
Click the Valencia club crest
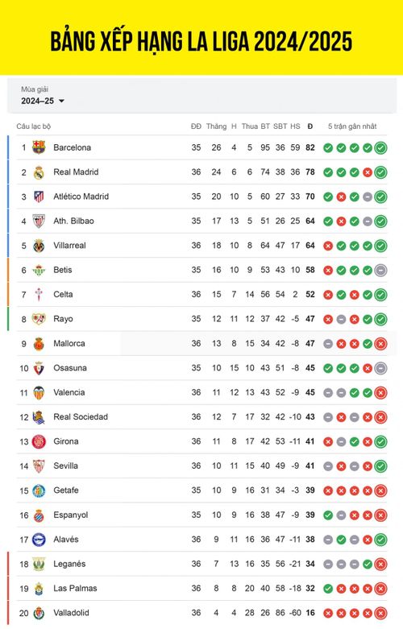point(39,392)
